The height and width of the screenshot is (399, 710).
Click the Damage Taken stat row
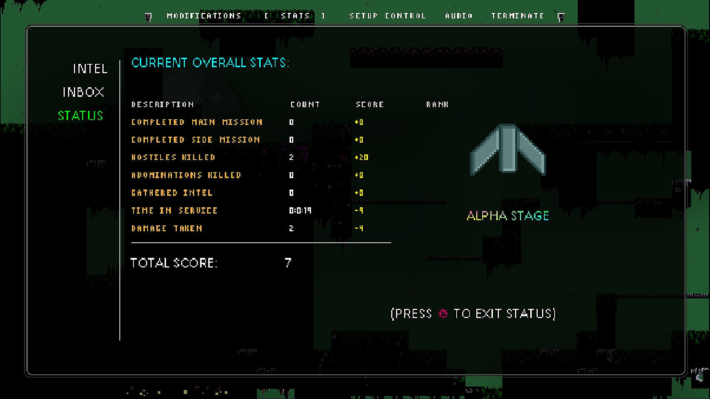(x=167, y=228)
